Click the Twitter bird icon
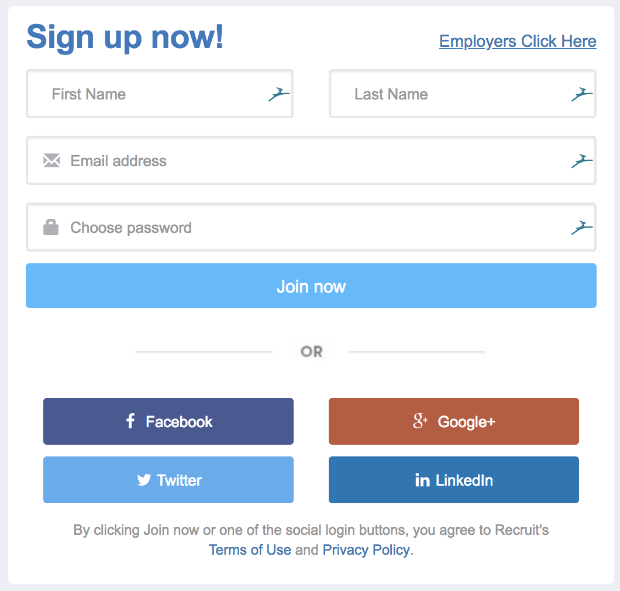This screenshot has height=591, width=620. [x=143, y=479]
